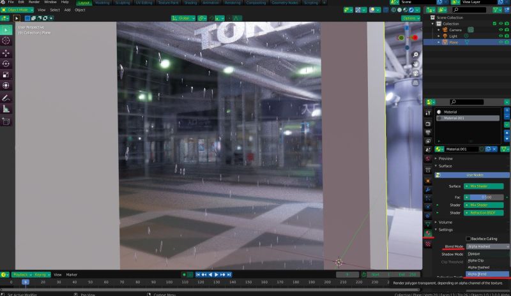Click the Refraction BSDF shader button
The height and width of the screenshot is (296, 511).
pyautogui.click(x=484, y=212)
